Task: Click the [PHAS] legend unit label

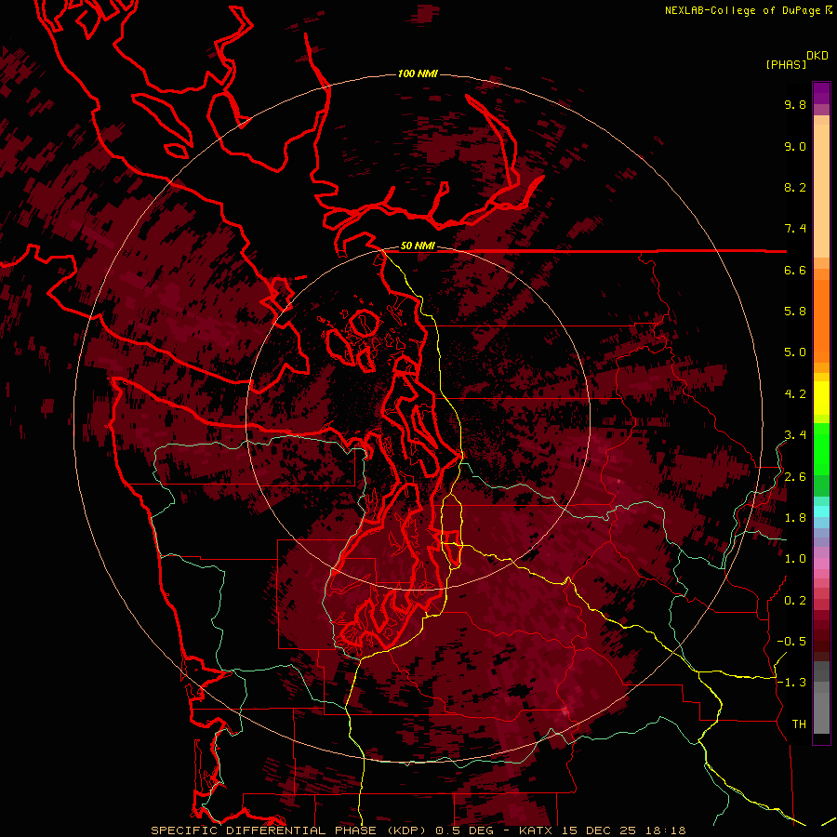Action: [x=786, y=64]
